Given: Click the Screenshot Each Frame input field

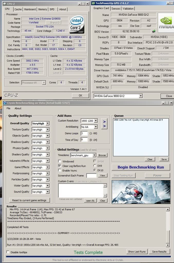Looking at the screenshot, I should click(x=91, y=176).
